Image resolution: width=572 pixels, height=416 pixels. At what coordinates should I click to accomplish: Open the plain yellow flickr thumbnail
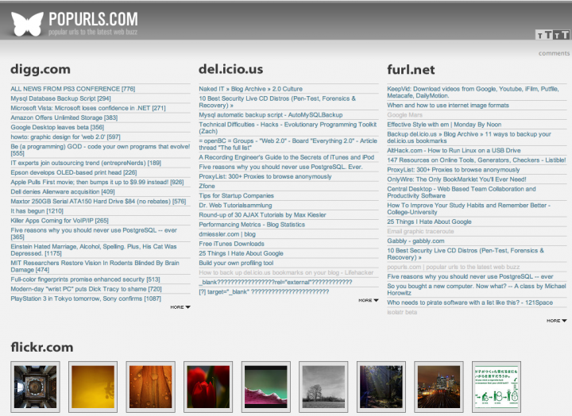pyautogui.click(x=93, y=387)
